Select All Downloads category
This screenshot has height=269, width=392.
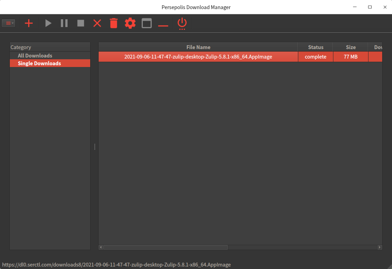click(35, 56)
